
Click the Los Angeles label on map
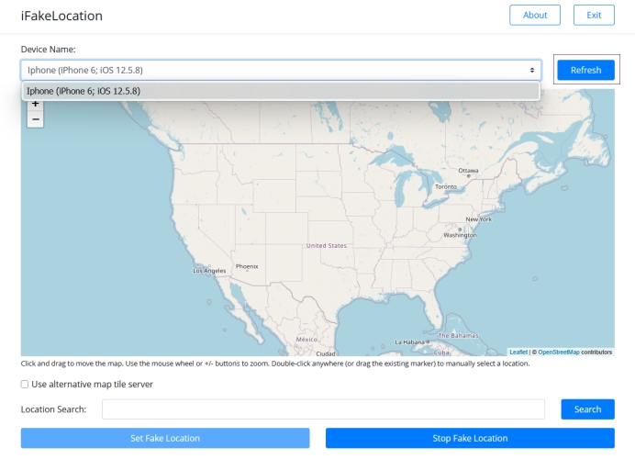pyautogui.click(x=209, y=271)
